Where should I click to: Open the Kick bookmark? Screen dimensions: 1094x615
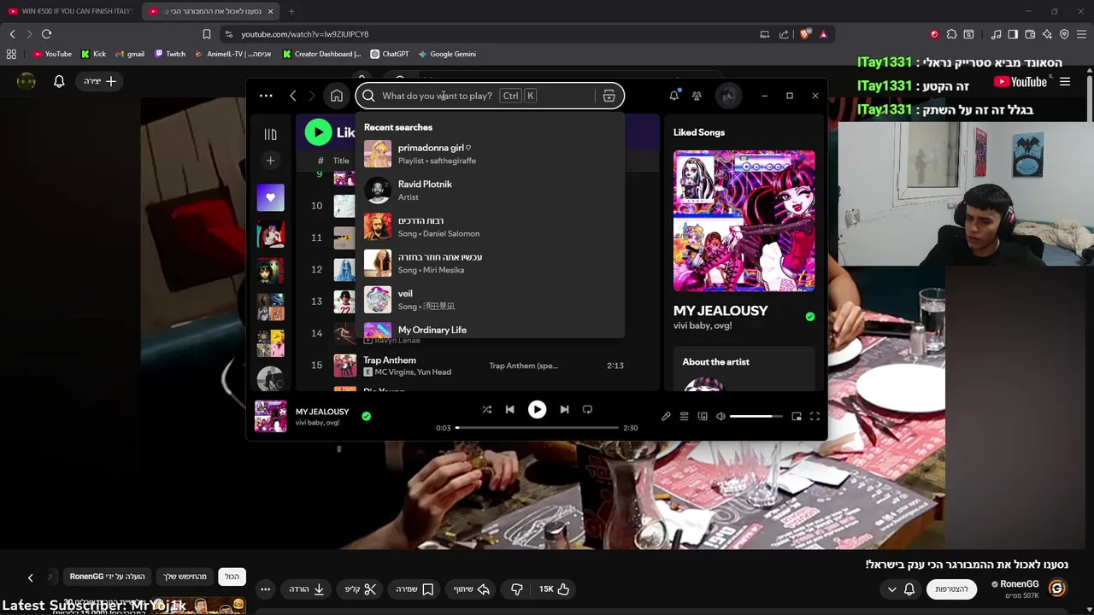coord(93,54)
